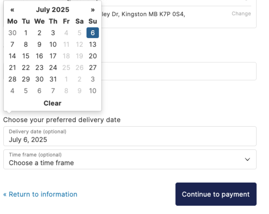The width and height of the screenshot is (269, 214).
Task: Clear the selected delivery date
Action: [x=52, y=103]
